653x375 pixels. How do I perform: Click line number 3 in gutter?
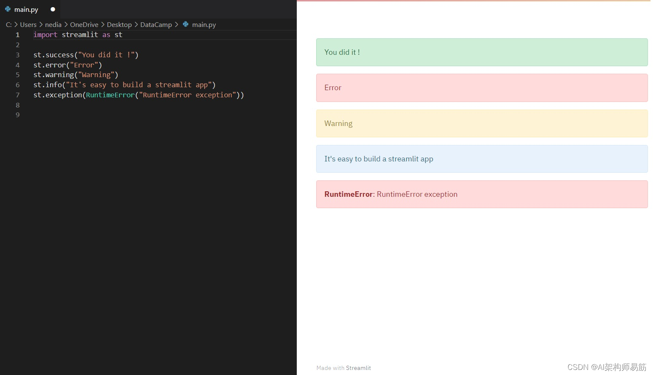click(18, 55)
